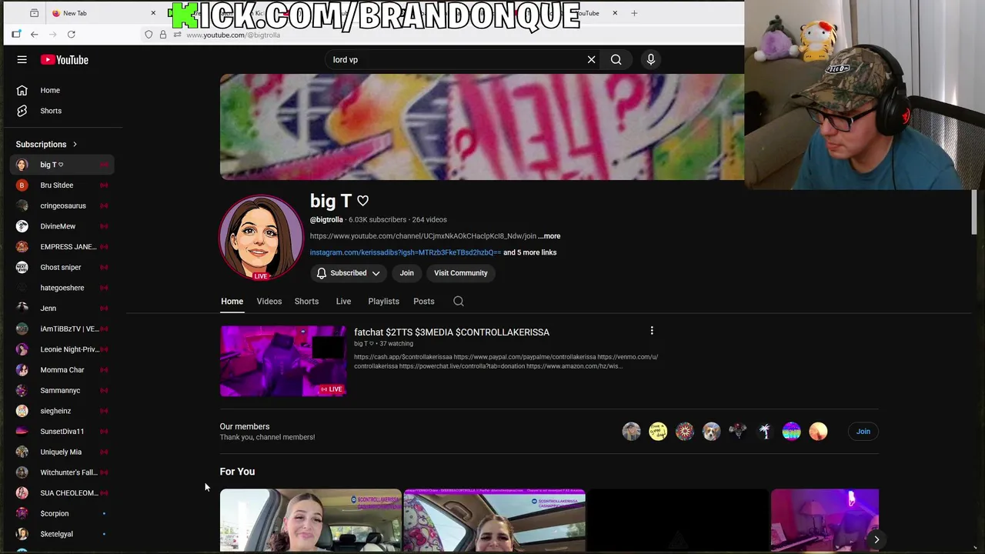This screenshot has height=554, width=985.
Task: Click the browser address bar URL
Action: [x=232, y=35]
